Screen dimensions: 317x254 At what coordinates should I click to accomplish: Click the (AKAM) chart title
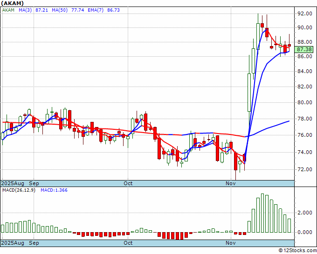(13, 3)
